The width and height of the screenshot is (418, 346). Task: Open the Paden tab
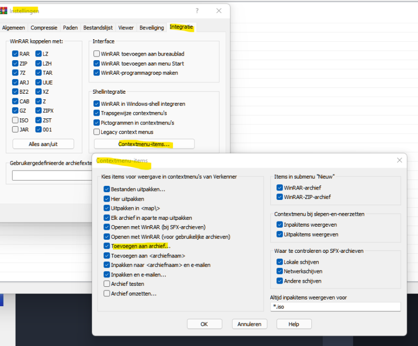tap(70, 28)
